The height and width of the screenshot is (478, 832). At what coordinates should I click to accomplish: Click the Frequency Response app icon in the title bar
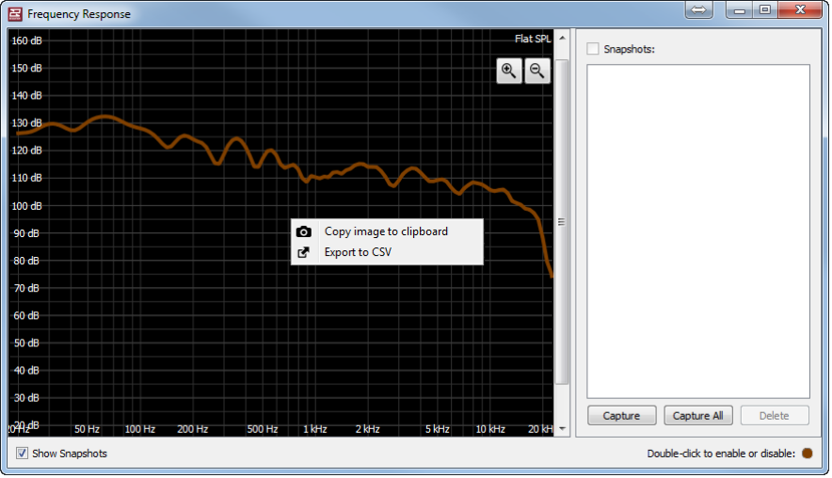pos(15,14)
